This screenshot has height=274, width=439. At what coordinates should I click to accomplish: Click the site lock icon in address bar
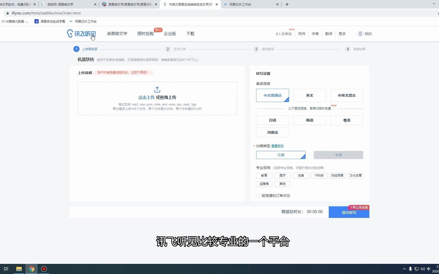[8, 13]
